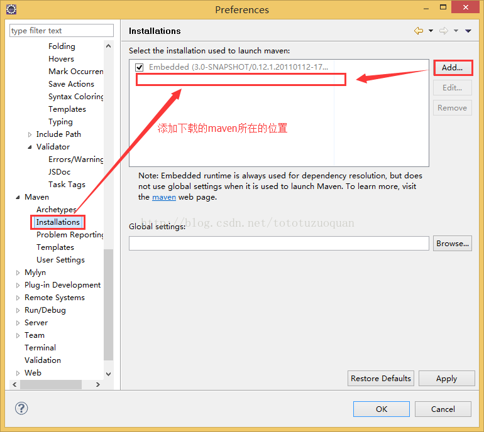Select Templates under Maven
This screenshot has height=432, width=484.
pyautogui.click(x=55, y=247)
